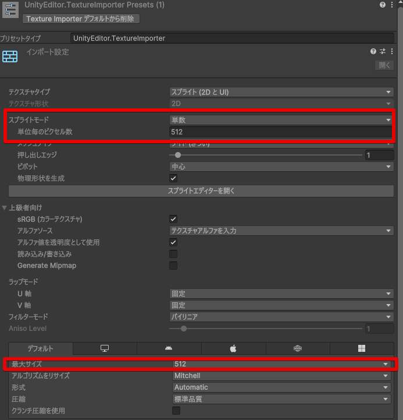The height and width of the screenshot is (420, 403).
Task: Switch to the Android platform tab
Action: [x=169, y=348]
